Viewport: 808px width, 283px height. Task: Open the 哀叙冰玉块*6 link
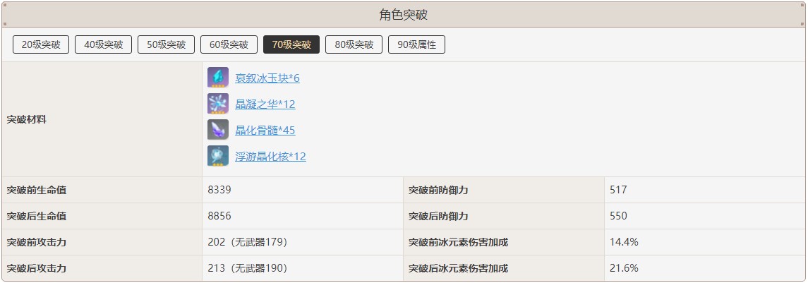click(267, 78)
